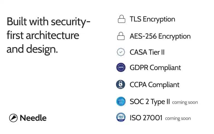Click the SOC 2 Type II text
This screenshot has height=134, width=214.
point(150,102)
